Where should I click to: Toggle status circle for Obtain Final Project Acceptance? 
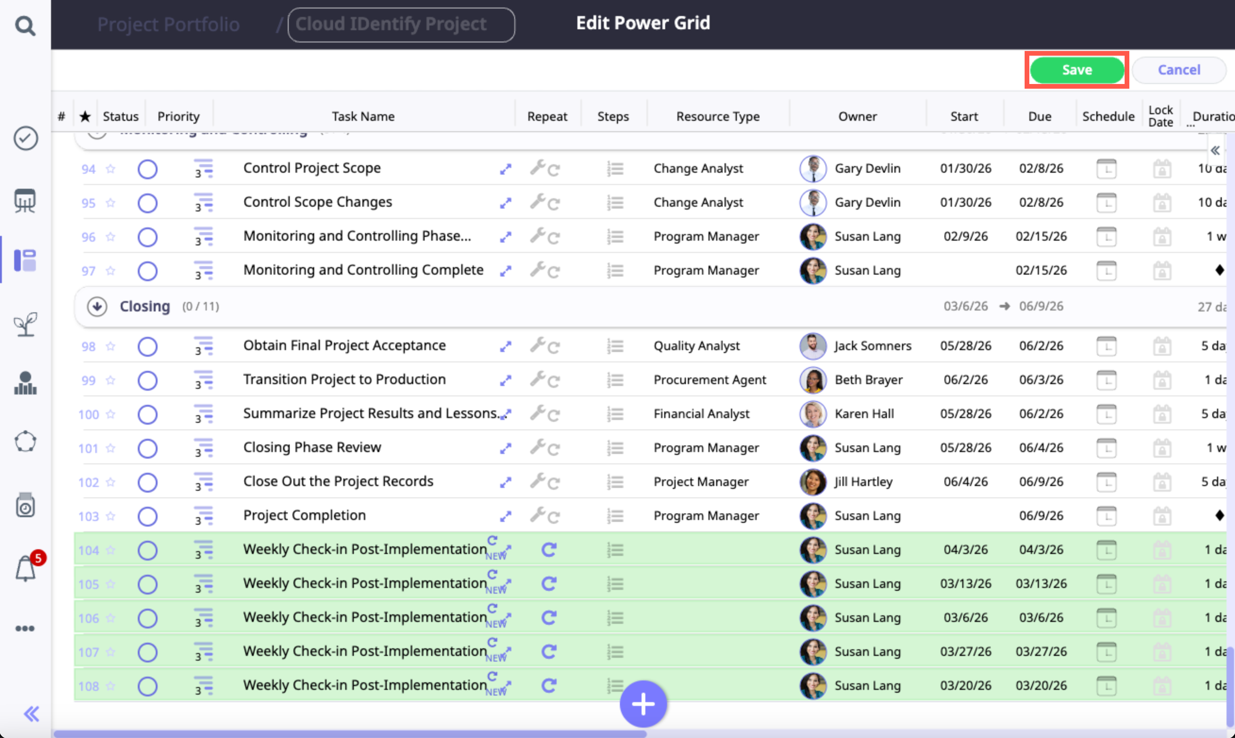(x=147, y=347)
